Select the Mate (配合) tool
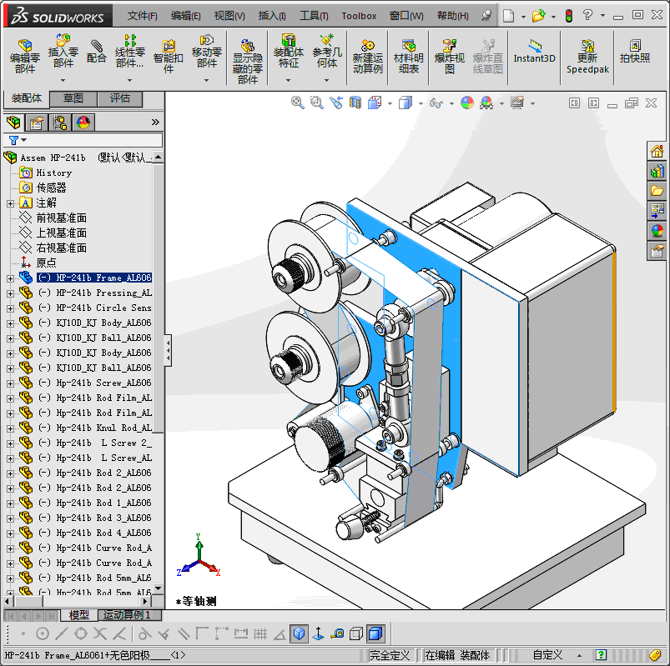Screen dimensions: 670x666 point(97,52)
